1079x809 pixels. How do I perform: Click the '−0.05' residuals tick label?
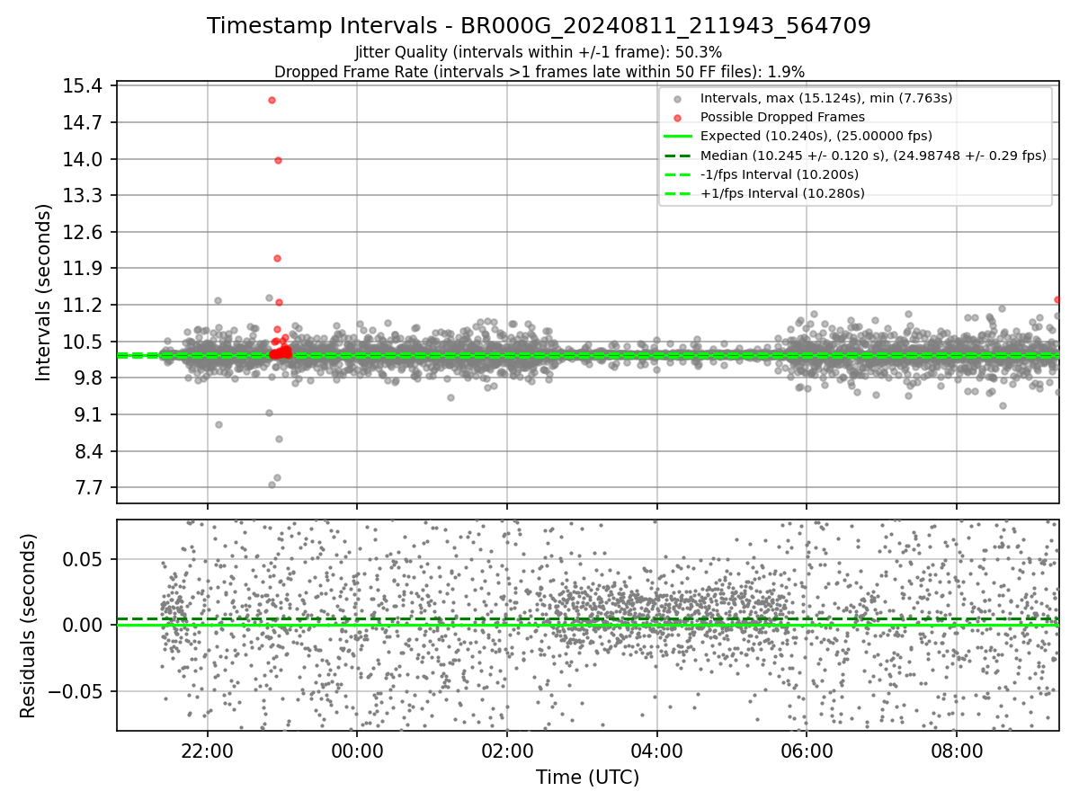pyautogui.click(x=75, y=691)
